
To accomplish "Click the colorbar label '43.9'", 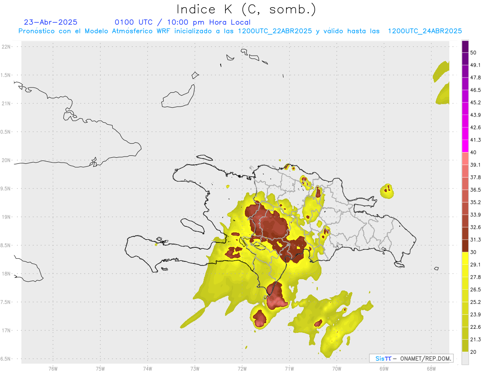I will [x=476, y=115].
